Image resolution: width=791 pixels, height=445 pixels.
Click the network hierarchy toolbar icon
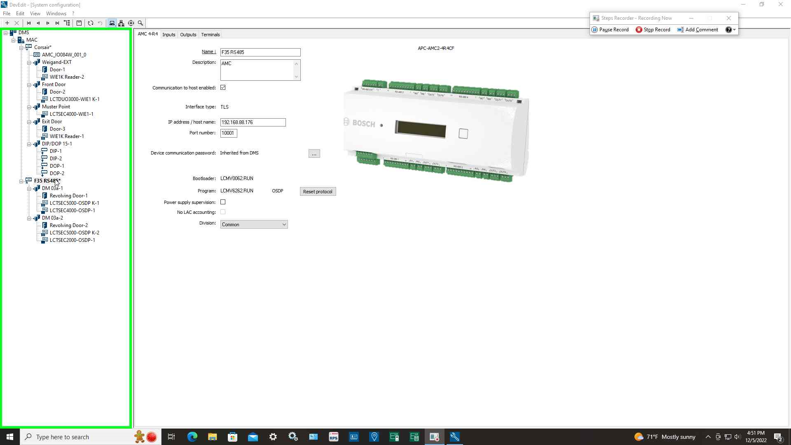coord(121,23)
